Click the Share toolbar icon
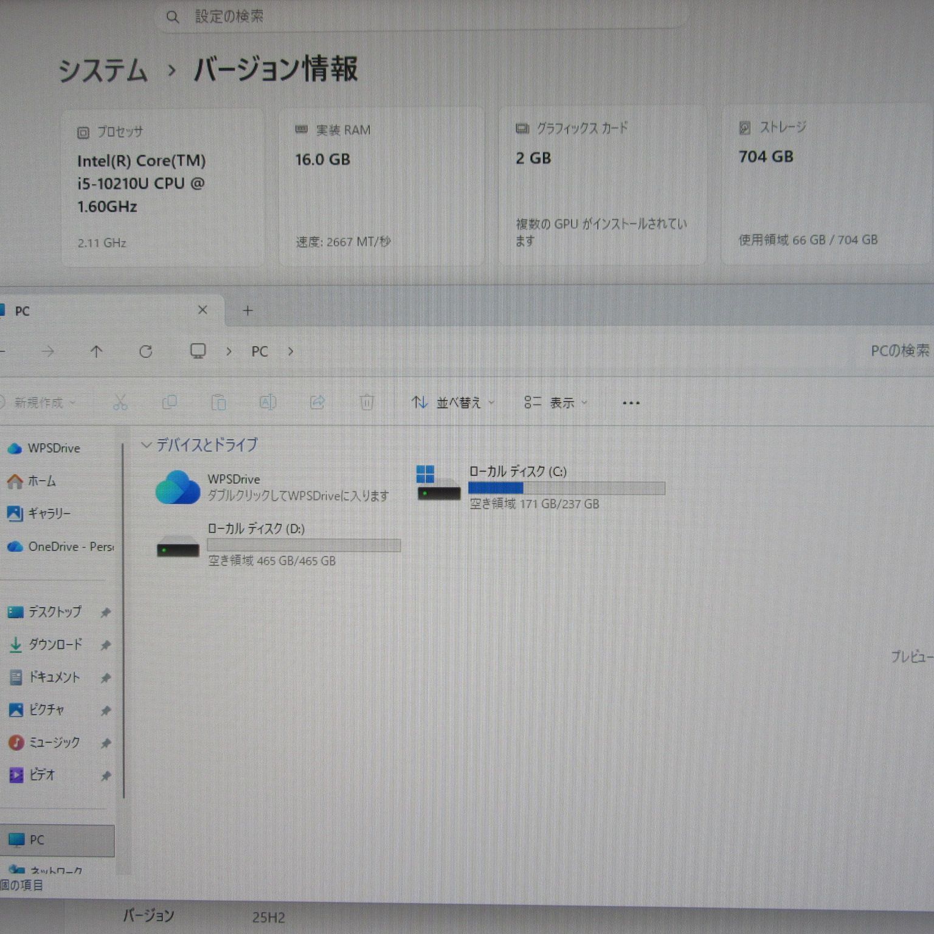This screenshot has height=934, width=934. point(317,403)
